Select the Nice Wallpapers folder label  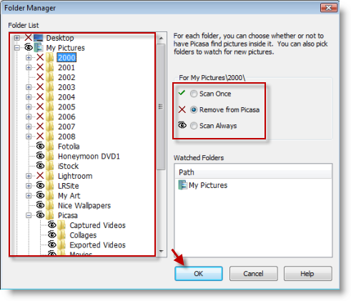click(84, 205)
